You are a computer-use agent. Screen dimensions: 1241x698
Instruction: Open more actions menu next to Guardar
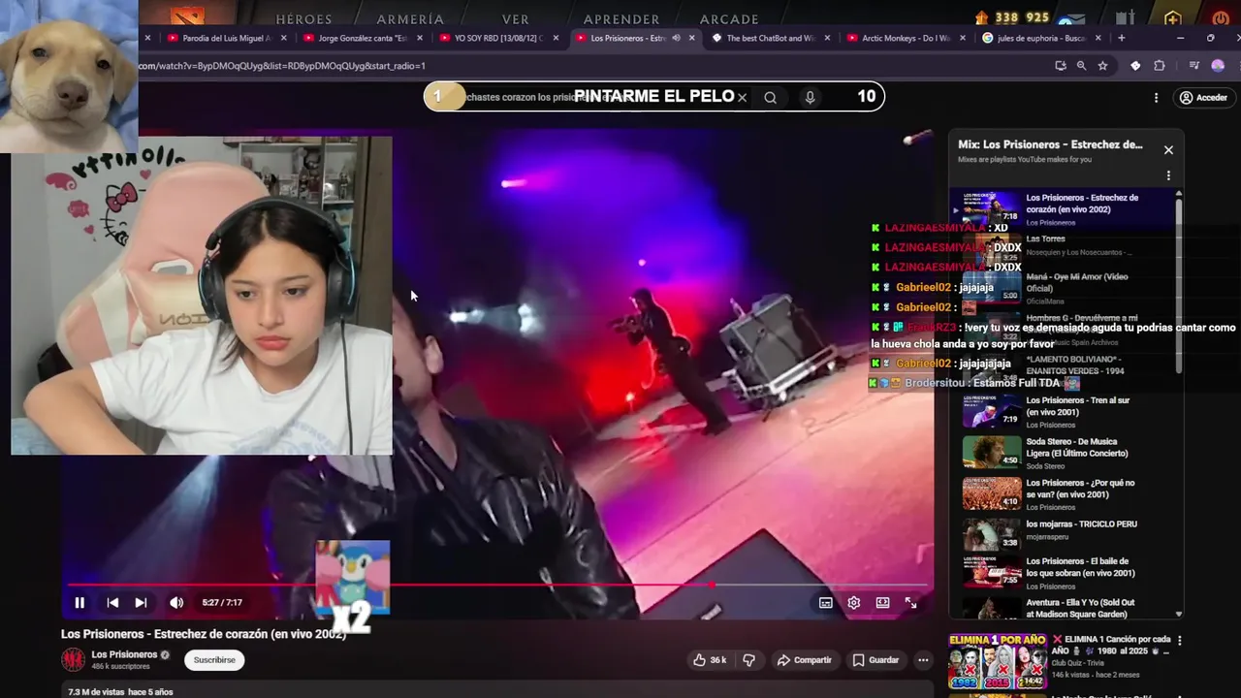click(923, 660)
